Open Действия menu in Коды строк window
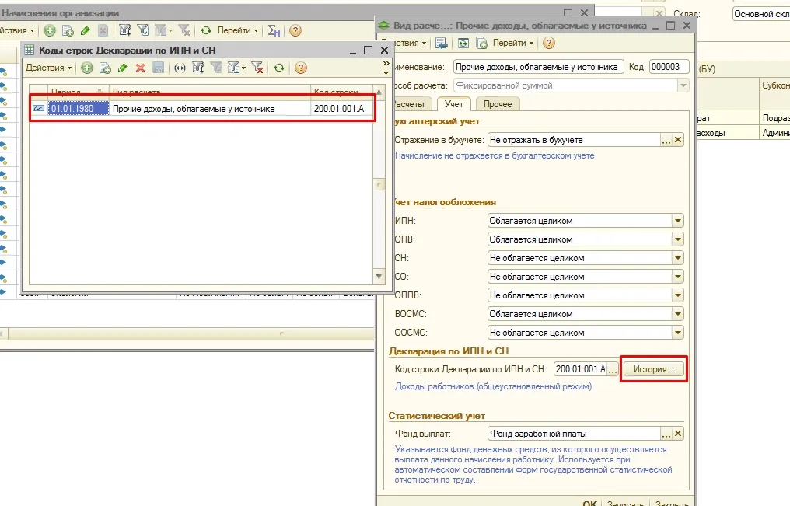The image size is (790, 506). 48,68
